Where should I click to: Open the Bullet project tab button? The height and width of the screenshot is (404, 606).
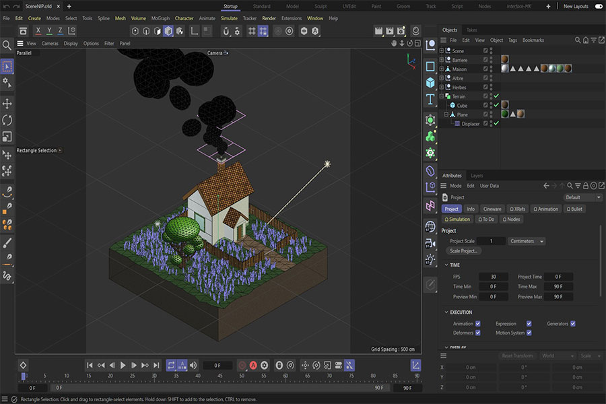point(574,209)
